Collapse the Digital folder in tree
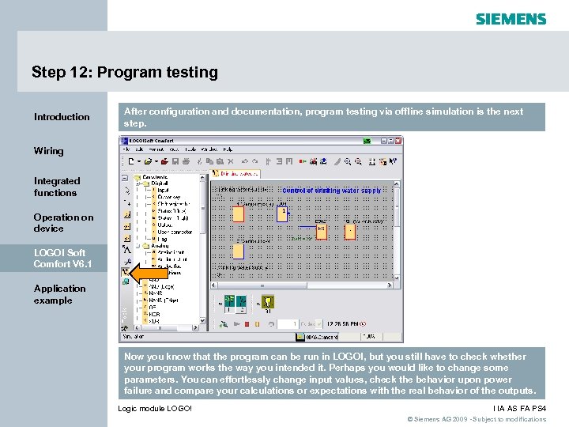Viewport: 569px width, 427px height. [x=138, y=183]
